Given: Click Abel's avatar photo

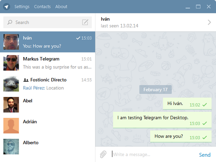Looking at the screenshot, I should [x=11, y=105].
